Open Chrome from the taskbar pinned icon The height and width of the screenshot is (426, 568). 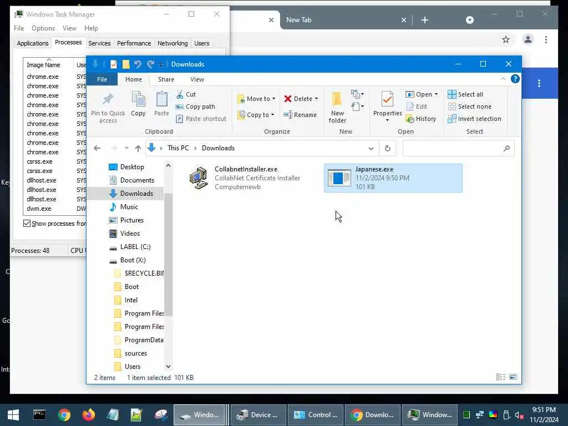point(64,415)
